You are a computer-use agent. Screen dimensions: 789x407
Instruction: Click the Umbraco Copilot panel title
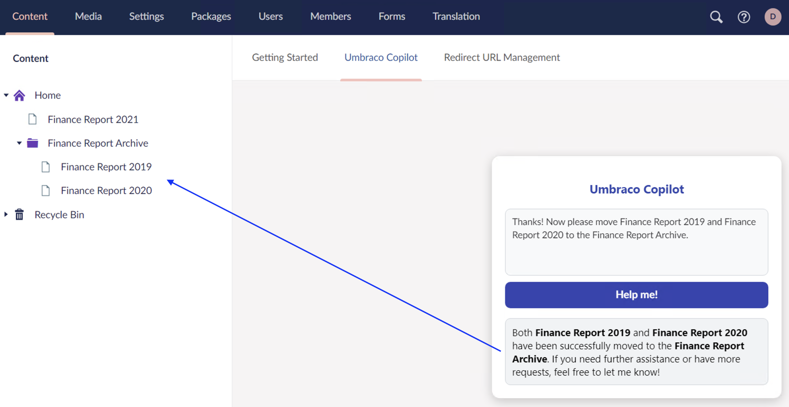click(x=637, y=189)
